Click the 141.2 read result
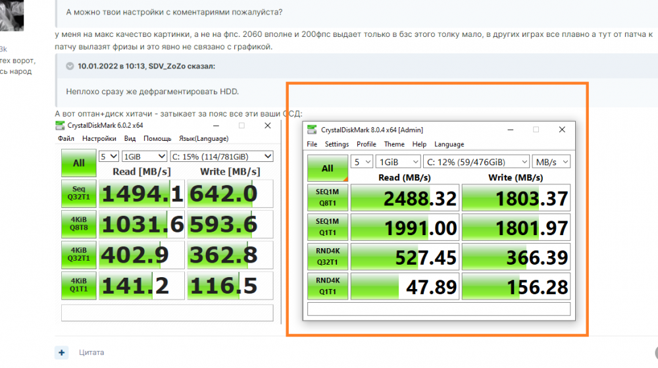 [142, 285]
